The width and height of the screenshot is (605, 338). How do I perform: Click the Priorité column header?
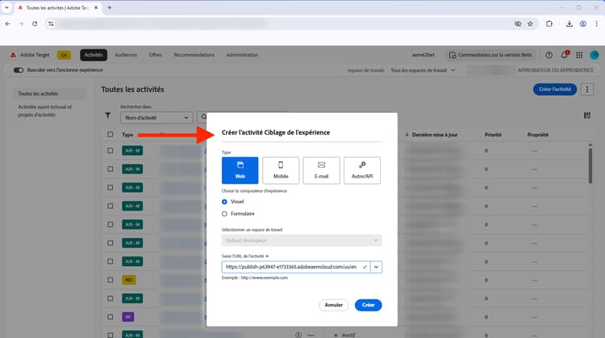click(493, 135)
